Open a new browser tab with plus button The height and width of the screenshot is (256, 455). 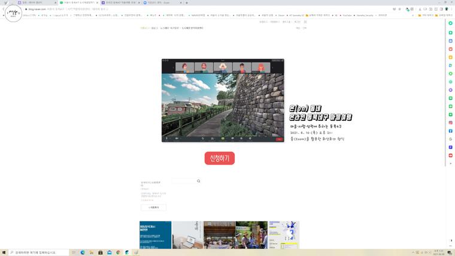click(x=187, y=2)
